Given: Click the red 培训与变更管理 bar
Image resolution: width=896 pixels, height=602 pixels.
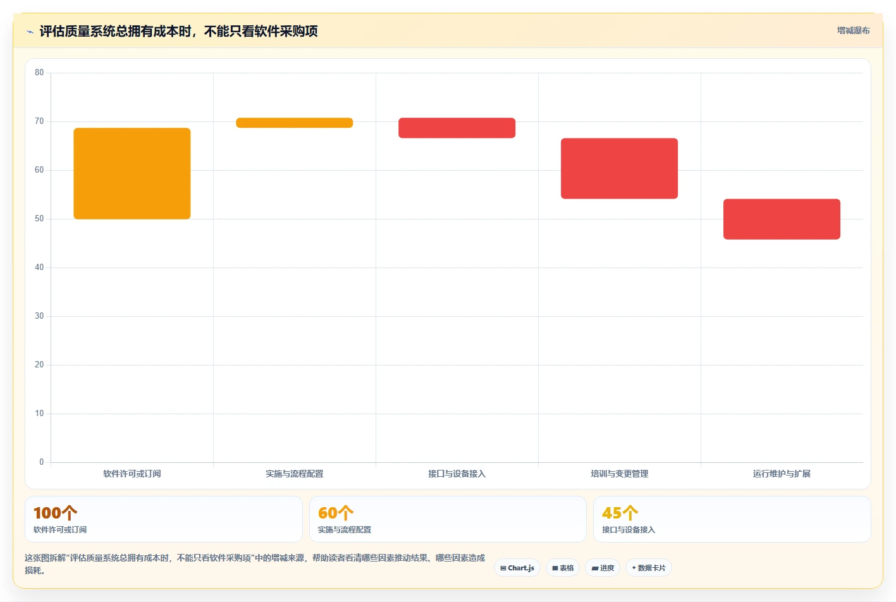Looking at the screenshot, I should 620,168.
